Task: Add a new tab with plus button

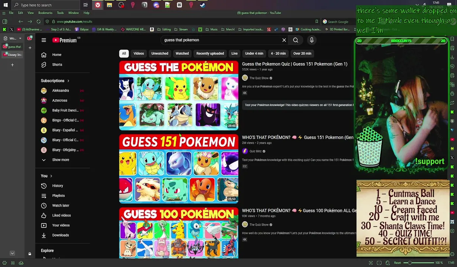Action: coord(12,65)
